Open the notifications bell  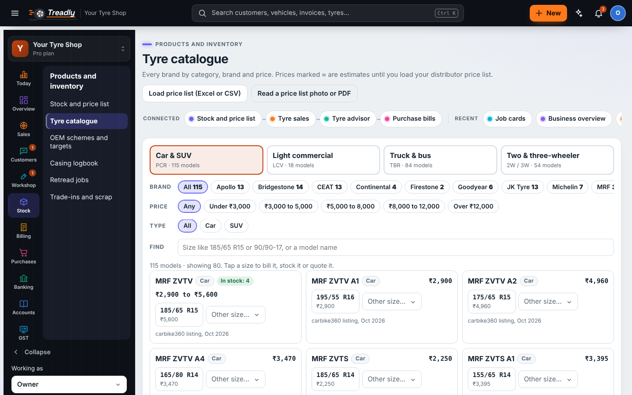click(x=599, y=13)
